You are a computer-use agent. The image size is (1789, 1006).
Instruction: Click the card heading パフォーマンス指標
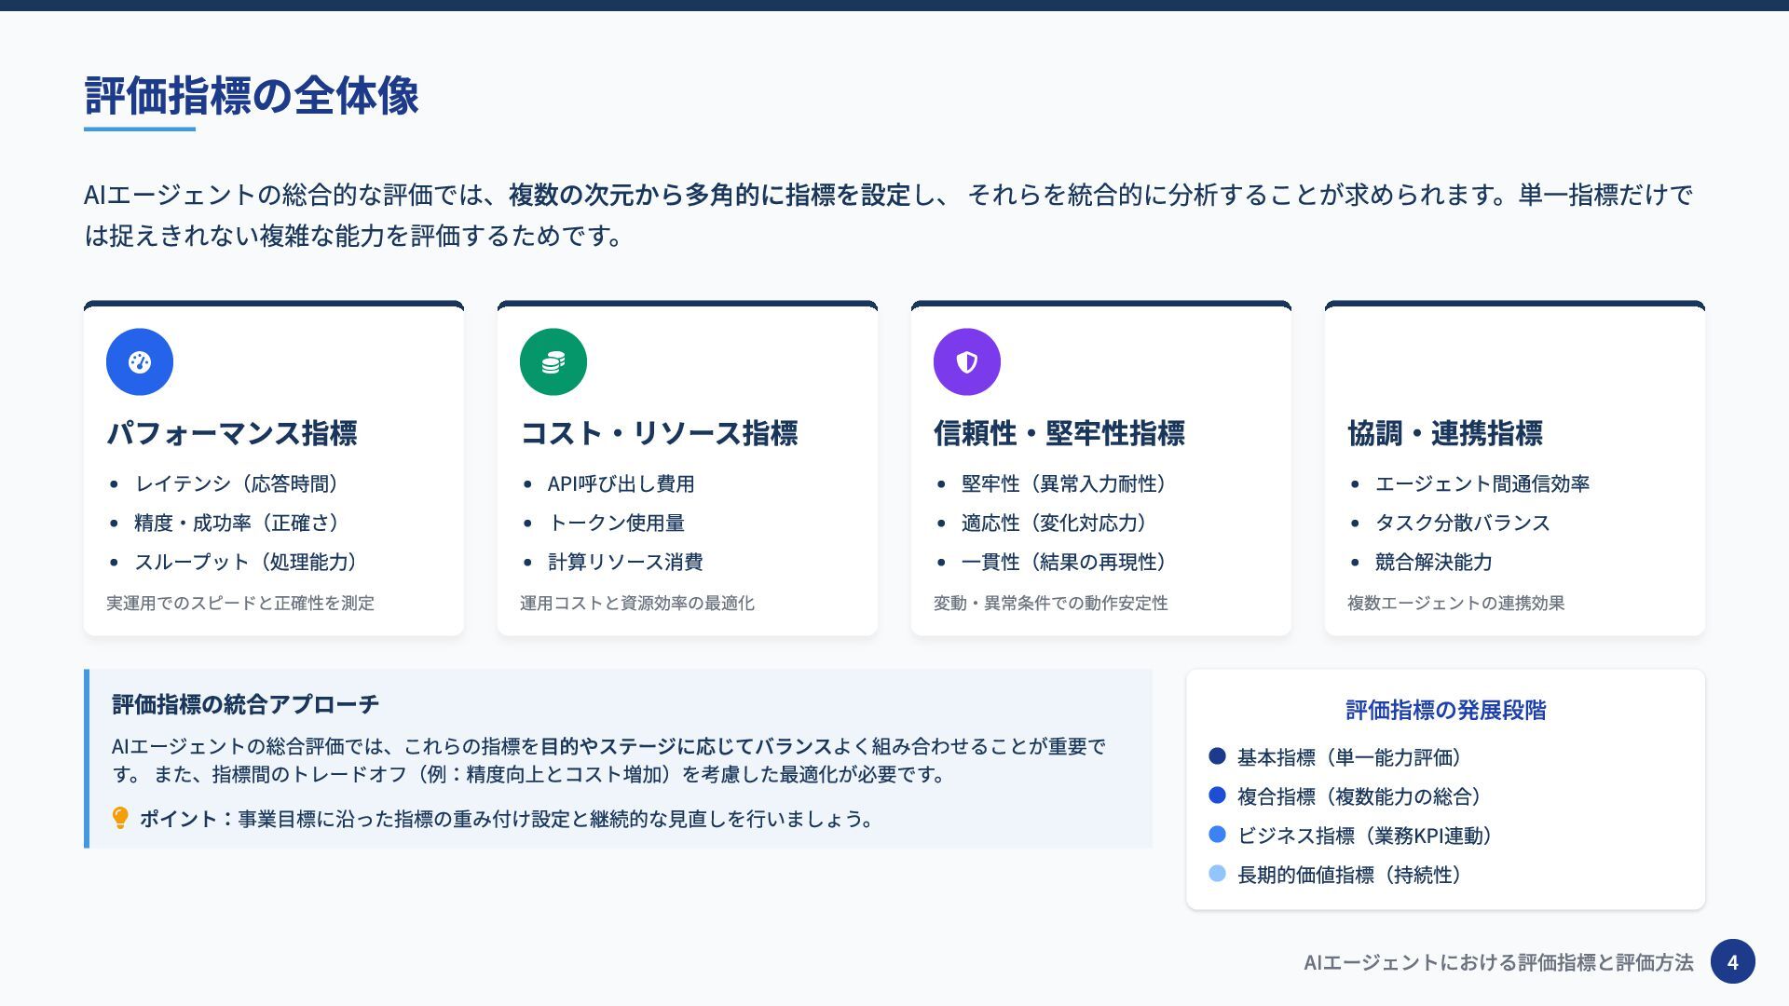tap(232, 433)
